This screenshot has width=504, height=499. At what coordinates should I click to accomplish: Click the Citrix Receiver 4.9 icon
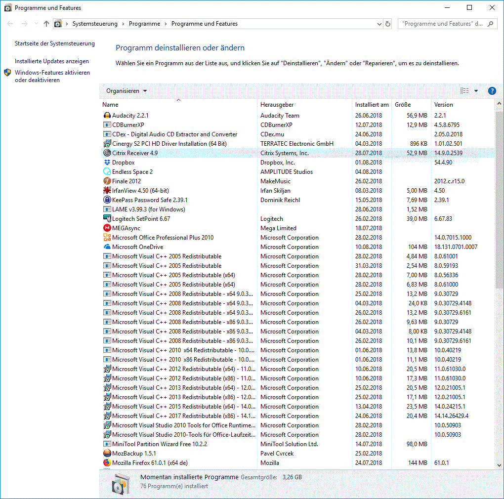pos(107,153)
